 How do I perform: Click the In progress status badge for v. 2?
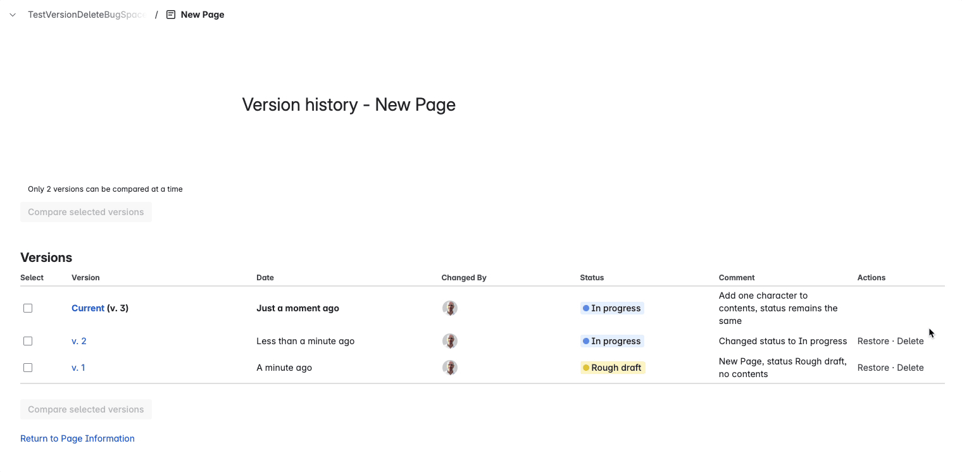coord(612,341)
